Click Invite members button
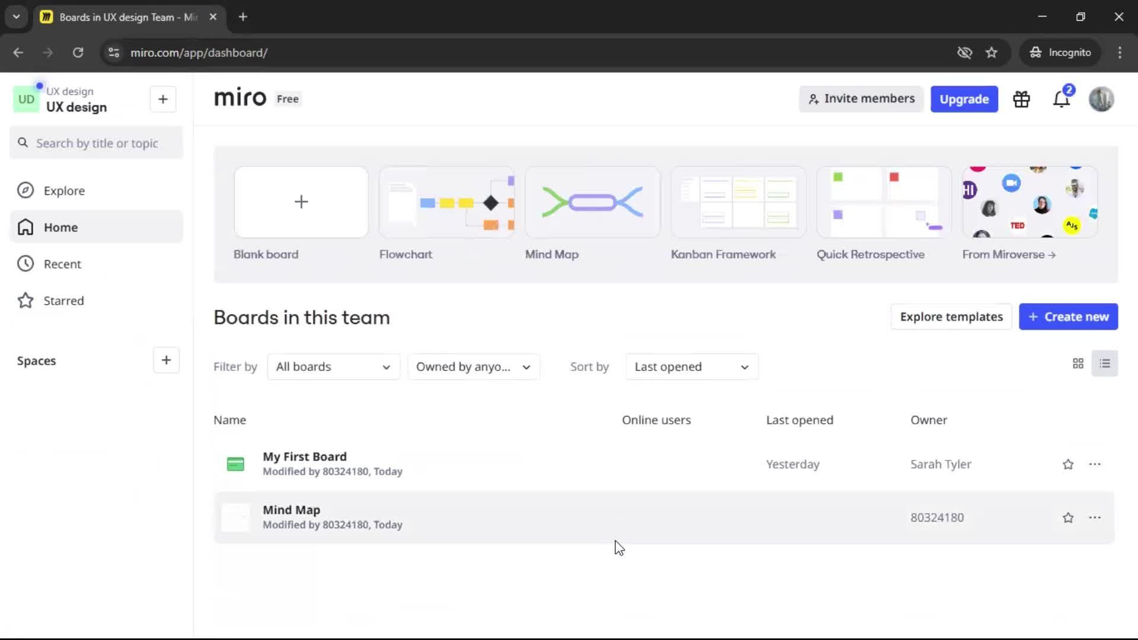Image resolution: width=1138 pixels, height=640 pixels. click(861, 99)
